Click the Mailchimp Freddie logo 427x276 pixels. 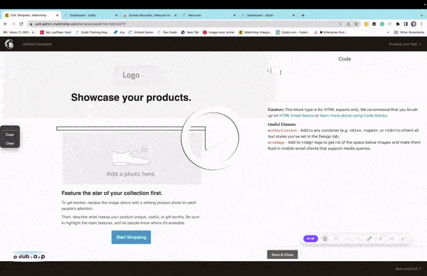click(x=9, y=44)
